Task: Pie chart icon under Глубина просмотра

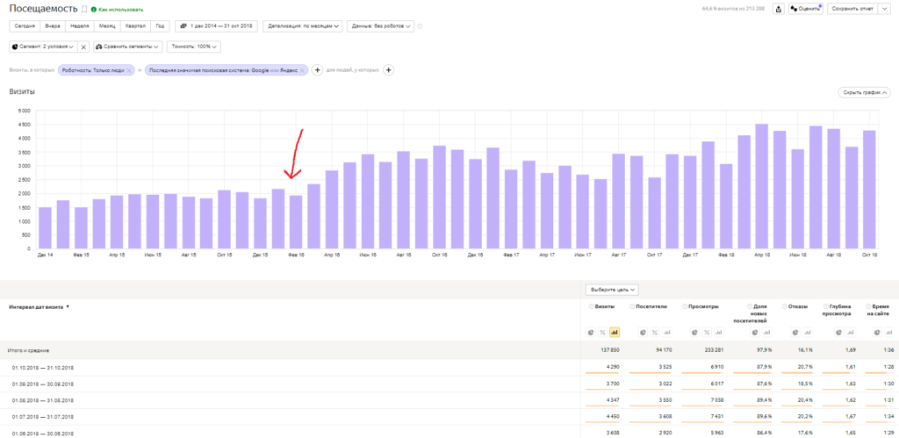Action: point(838,333)
